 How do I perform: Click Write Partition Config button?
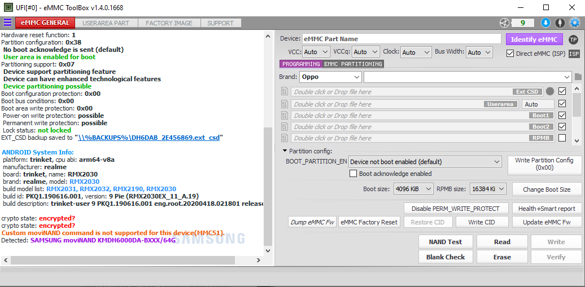pyautogui.click(x=544, y=164)
